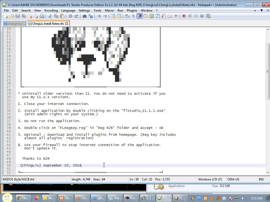Click the Stop Recording macro icon
This screenshot has height=202, width=270.
[190, 16]
